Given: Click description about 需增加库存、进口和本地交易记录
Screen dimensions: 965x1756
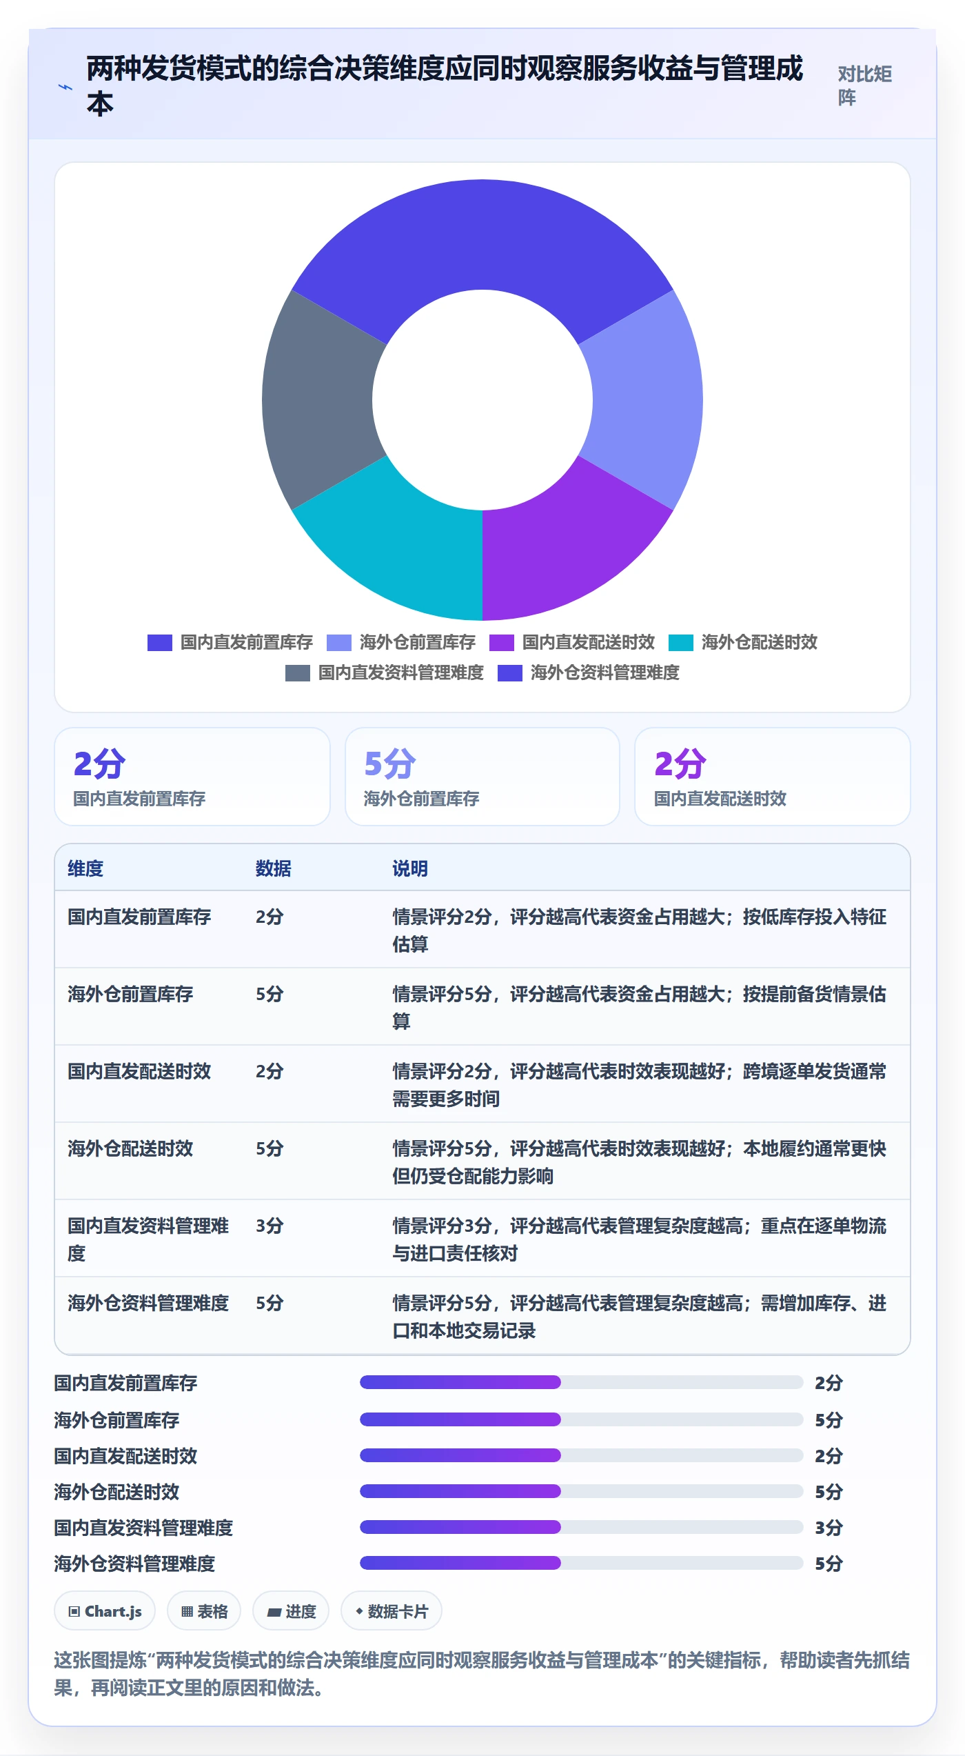Looking at the screenshot, I should tap(640, 1316).
